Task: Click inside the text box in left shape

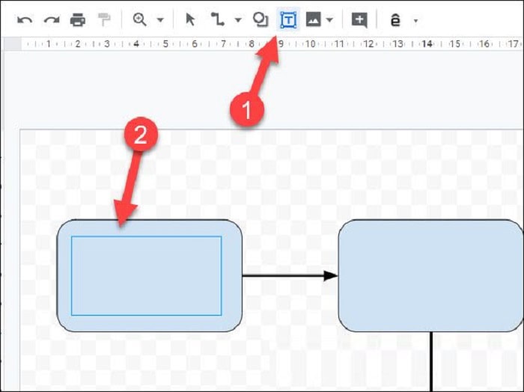Action: click(x=146, y=275)
